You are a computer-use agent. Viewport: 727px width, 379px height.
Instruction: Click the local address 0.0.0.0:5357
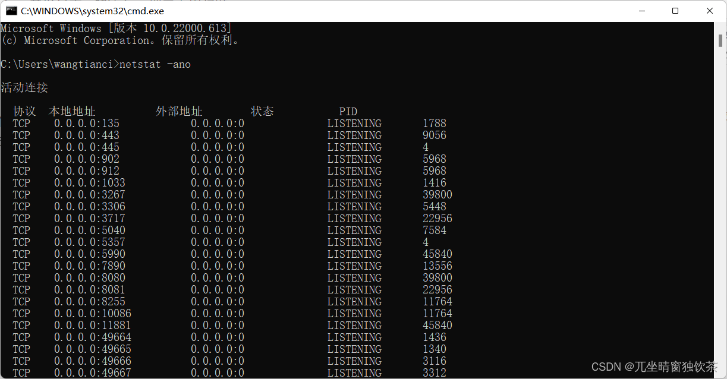[x=90, y=242]
